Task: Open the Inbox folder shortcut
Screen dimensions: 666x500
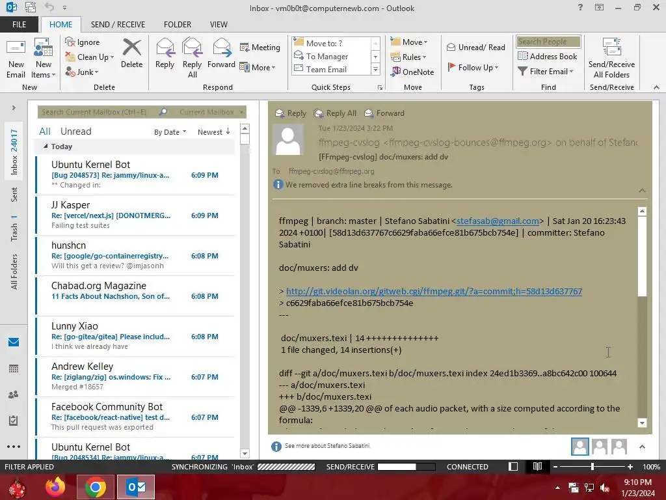Action: (14, 152)
